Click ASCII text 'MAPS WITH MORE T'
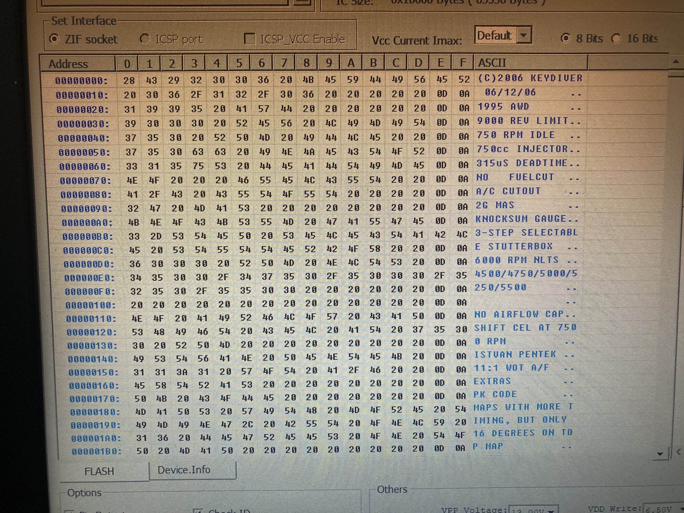The image size is (684, 513). point(523,407)
